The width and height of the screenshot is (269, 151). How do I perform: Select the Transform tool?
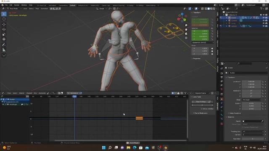pyautogui.click(x=4, y=39)
